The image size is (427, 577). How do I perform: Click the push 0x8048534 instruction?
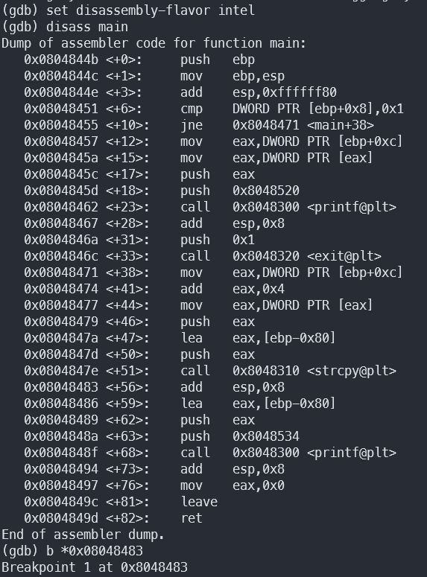click(x=162, y=436)
